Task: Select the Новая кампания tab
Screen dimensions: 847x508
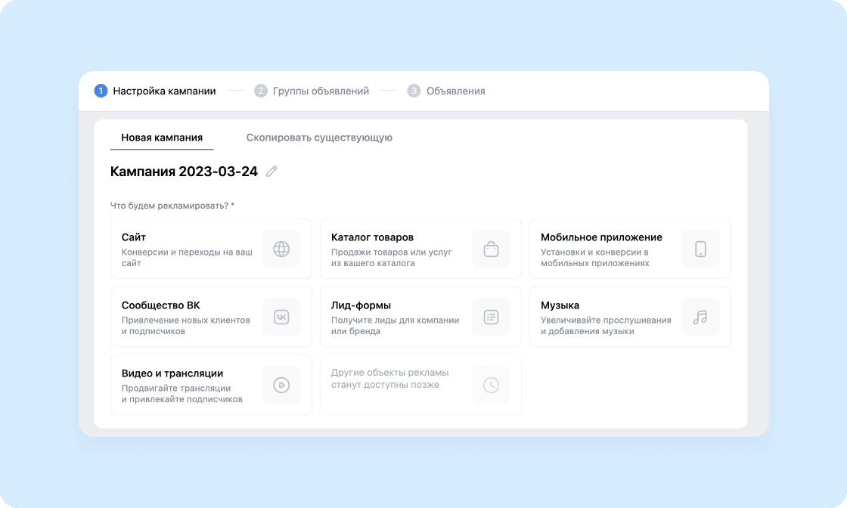Action: (161, 138)
